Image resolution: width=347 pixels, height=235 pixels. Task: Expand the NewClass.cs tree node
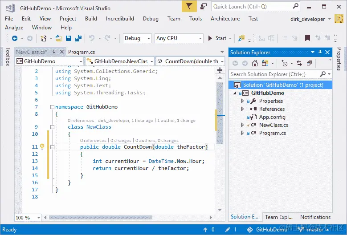point(242,125)
